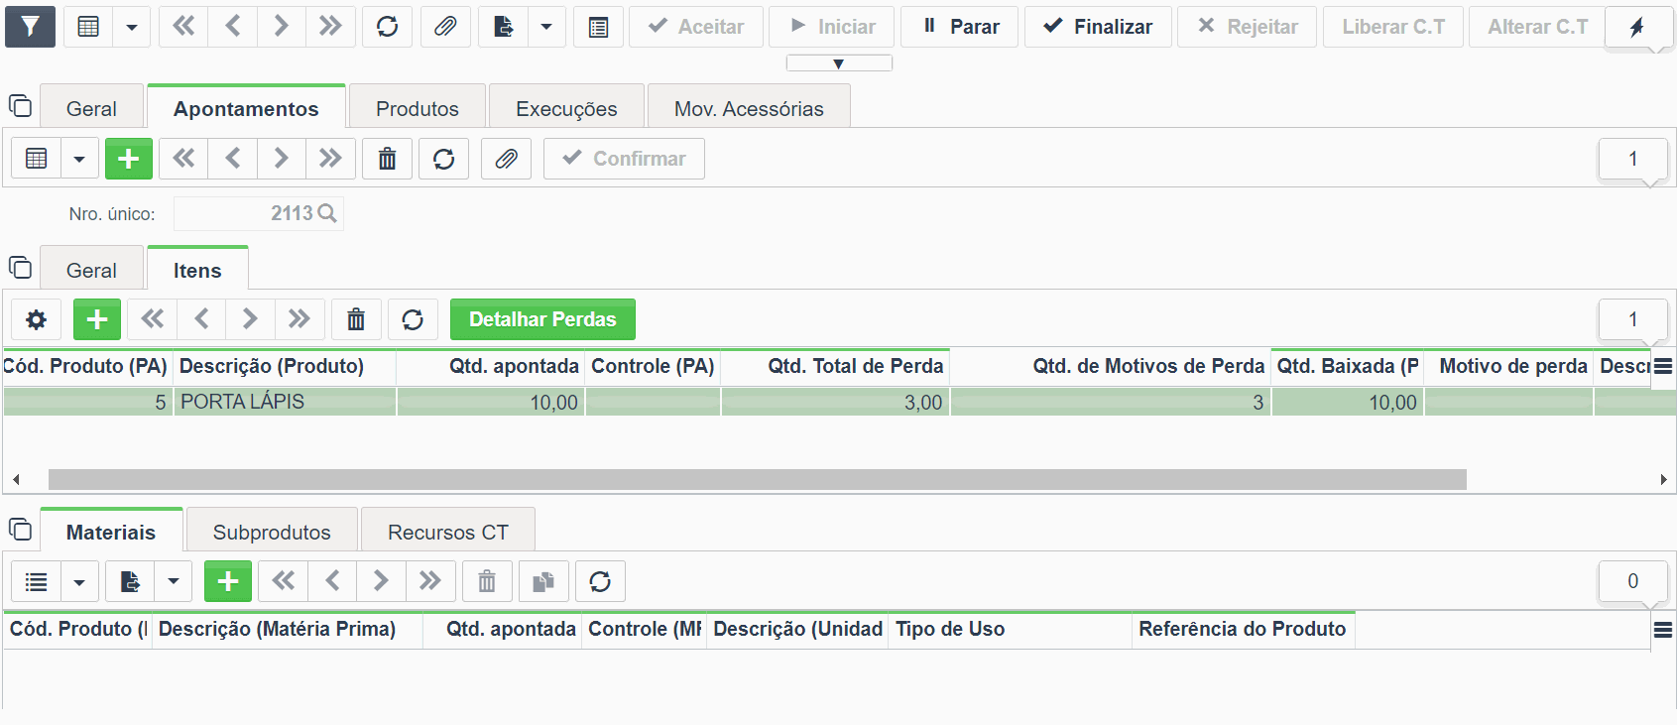This screenshot has width=1677, height=725.
Task: Open the Execuções tab
Action: [x=566, y=108]
